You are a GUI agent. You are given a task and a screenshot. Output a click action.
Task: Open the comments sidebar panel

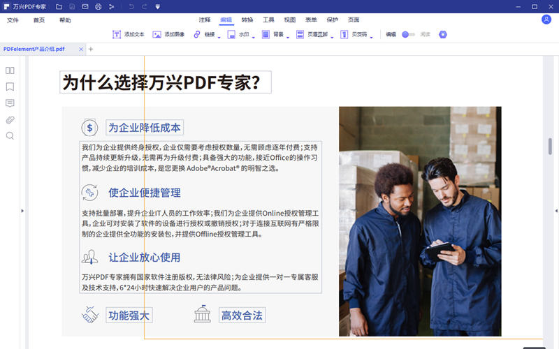pos(10,103)
